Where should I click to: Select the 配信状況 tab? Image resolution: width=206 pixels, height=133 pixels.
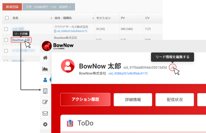tap(174, 100)
